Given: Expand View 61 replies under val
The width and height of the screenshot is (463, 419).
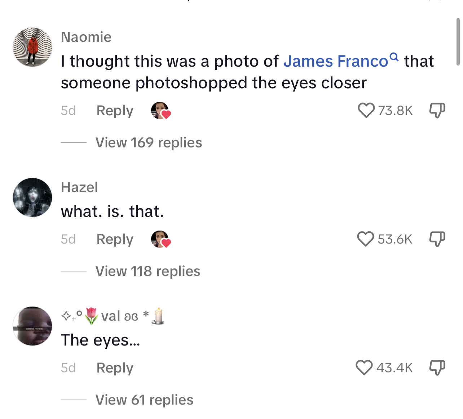Looking at the screenshot, I should pyautogui.click(x=144, y=400).
